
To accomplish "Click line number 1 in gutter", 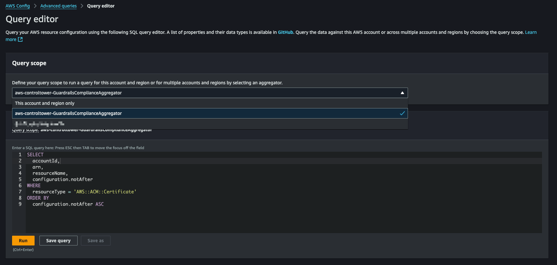I will (x=20, y=155).
